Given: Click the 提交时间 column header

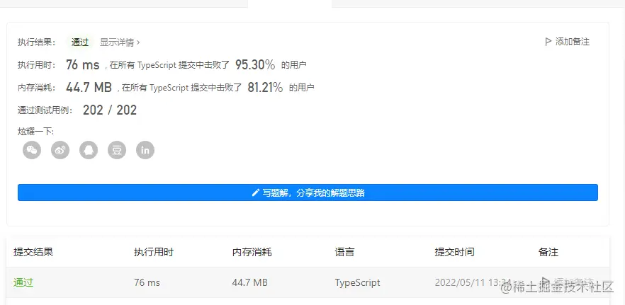Looking at the screenshot, I should [x=454, y=252].
